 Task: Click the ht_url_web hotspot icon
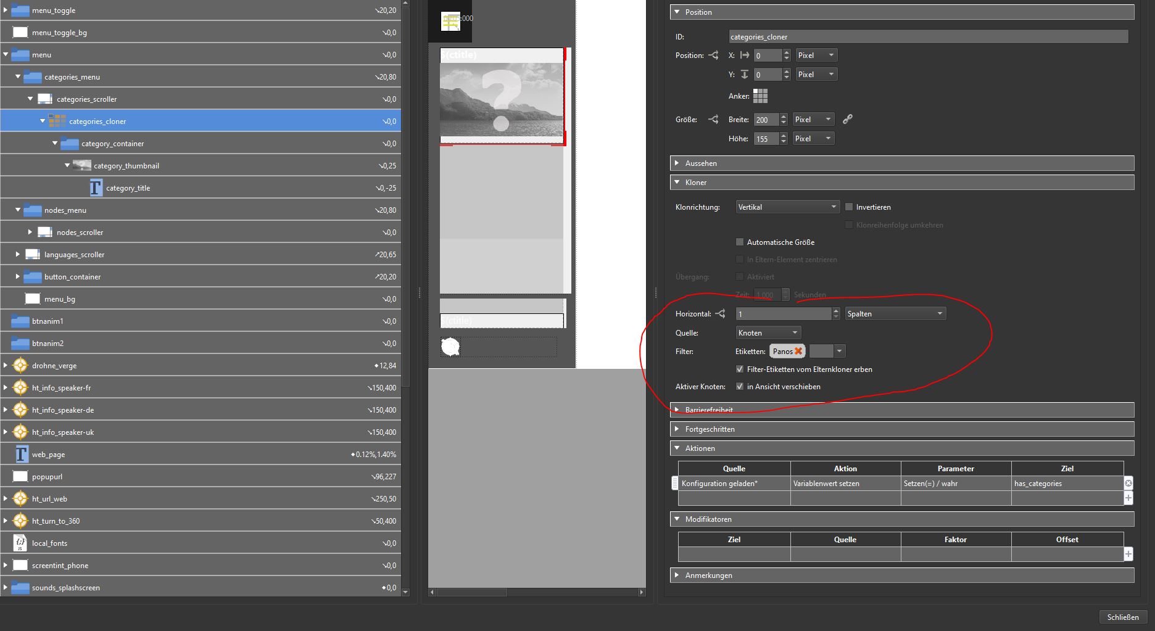20,498
